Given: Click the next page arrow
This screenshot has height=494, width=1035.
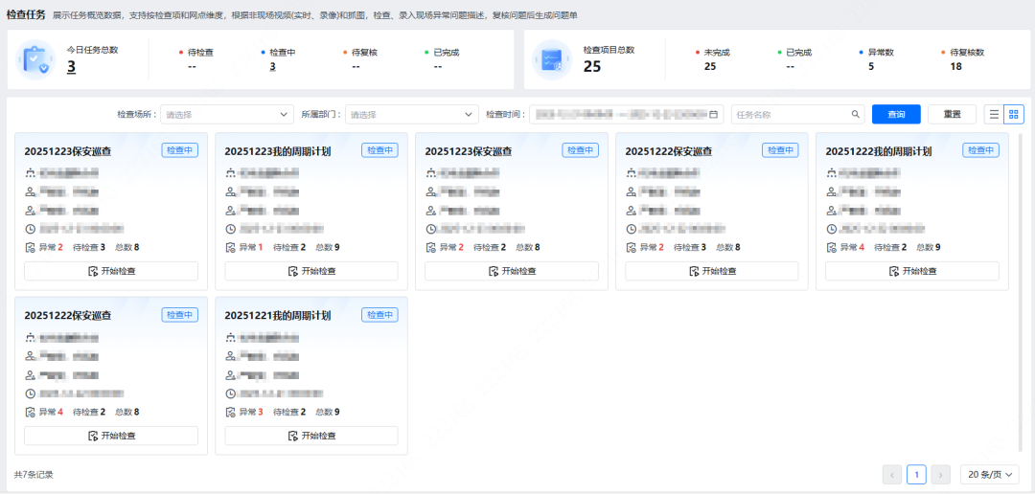Looking at the screenshot, I should (940, 474).
